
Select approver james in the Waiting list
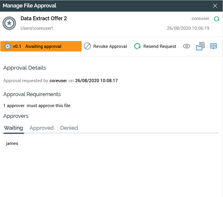point(12,143)
